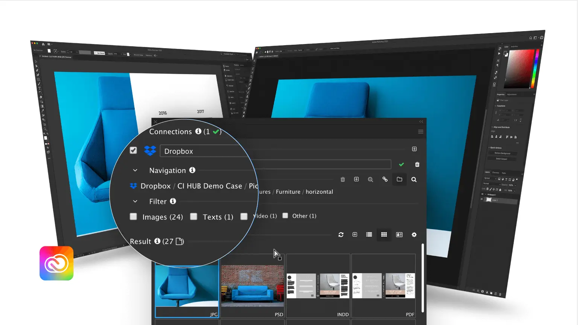Select the magnifier zoom icon in navigation bar

(x=371, y=179)
